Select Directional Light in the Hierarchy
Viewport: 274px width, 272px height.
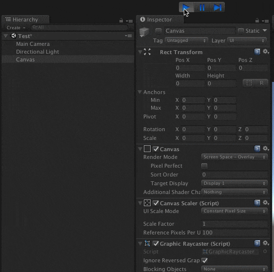[38, 52]
